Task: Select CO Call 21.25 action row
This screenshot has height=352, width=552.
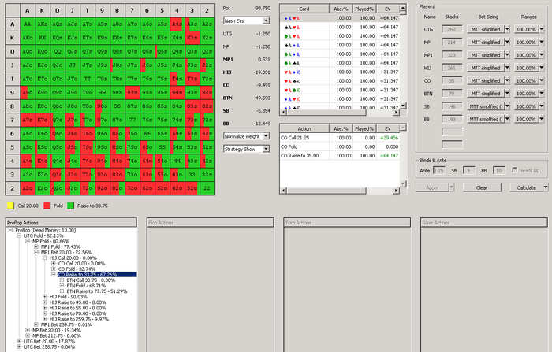Action: click(340, 138)
